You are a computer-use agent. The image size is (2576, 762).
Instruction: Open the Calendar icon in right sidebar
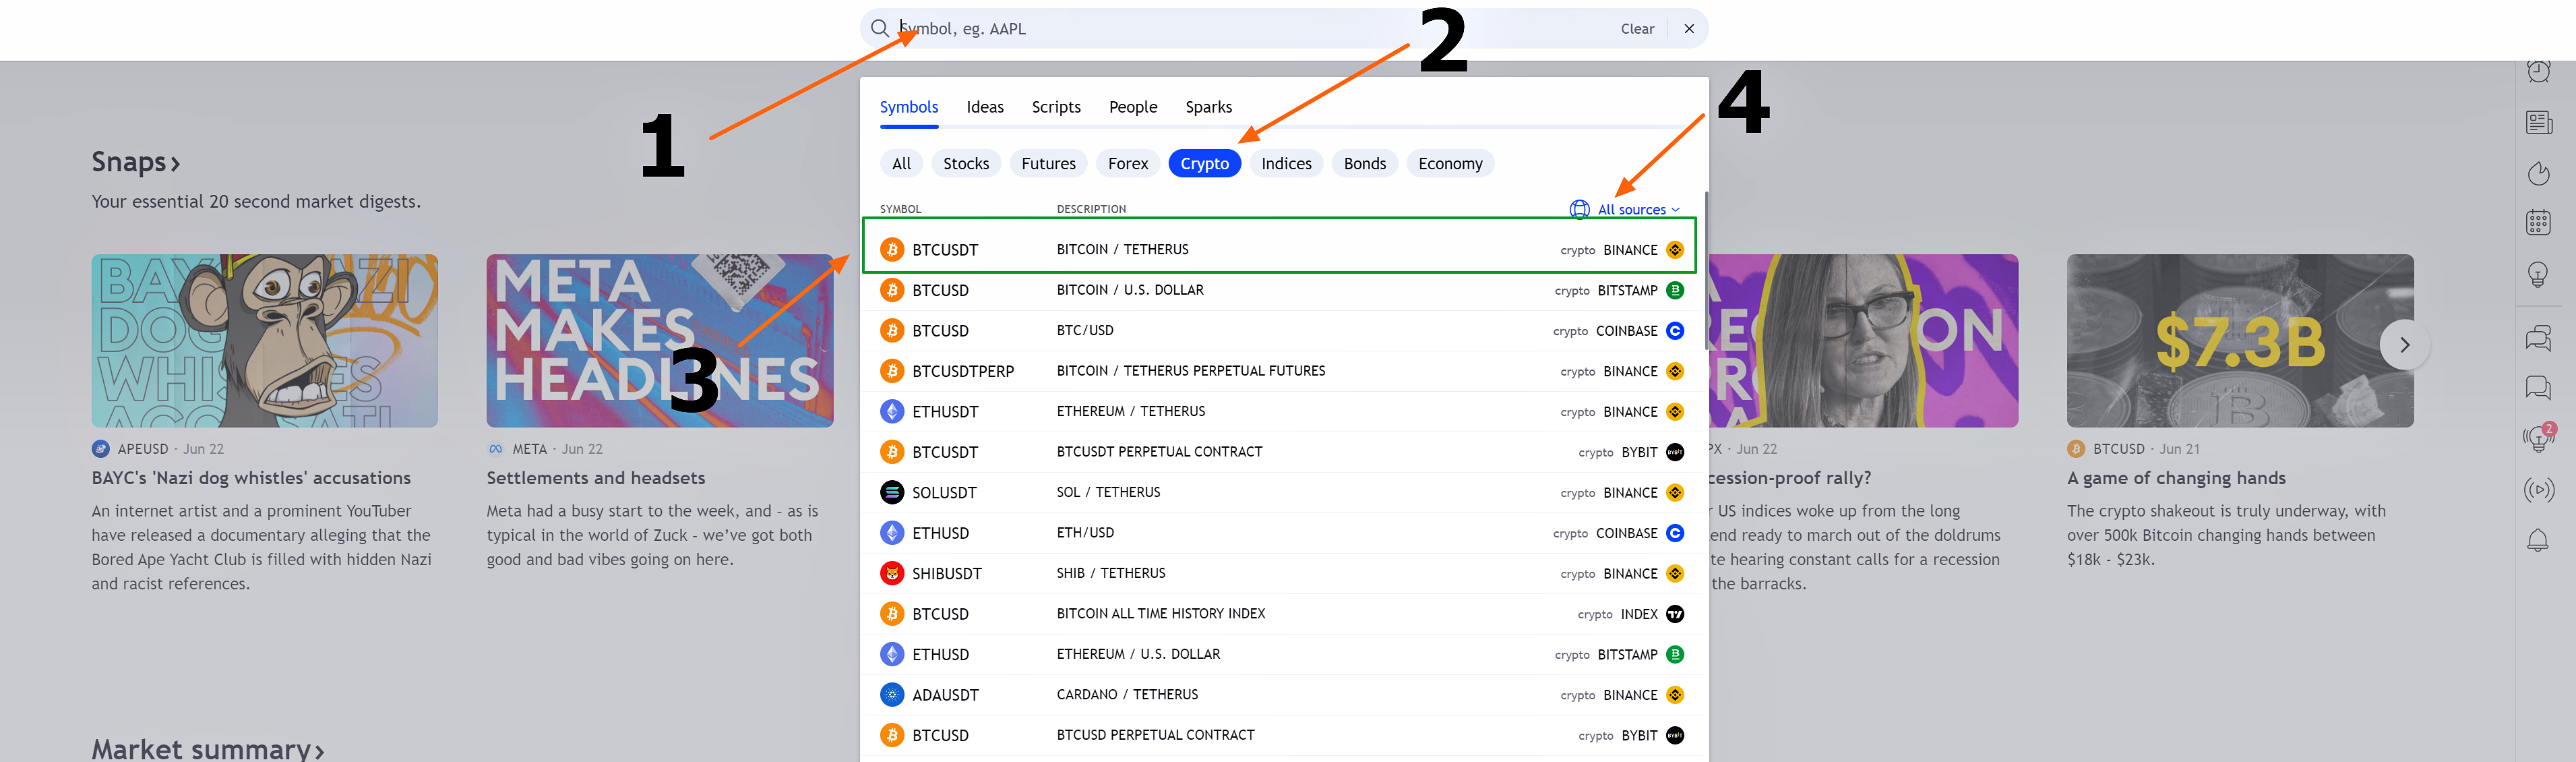click(2538, 222)
